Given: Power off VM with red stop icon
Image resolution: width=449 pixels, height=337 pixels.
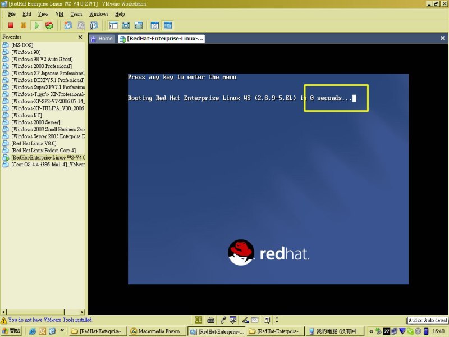Looking at the screenshot, I should [11, 25].
